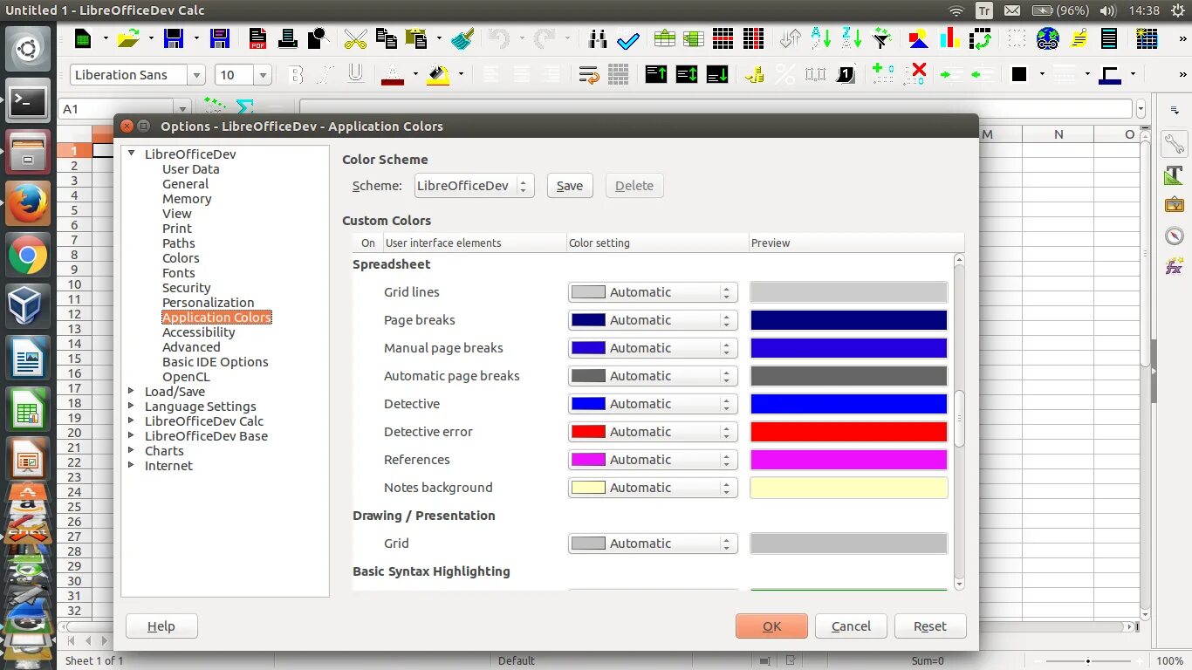
Task: Click the Background Color paint bucket icon
Action: [x=438, y=75]
